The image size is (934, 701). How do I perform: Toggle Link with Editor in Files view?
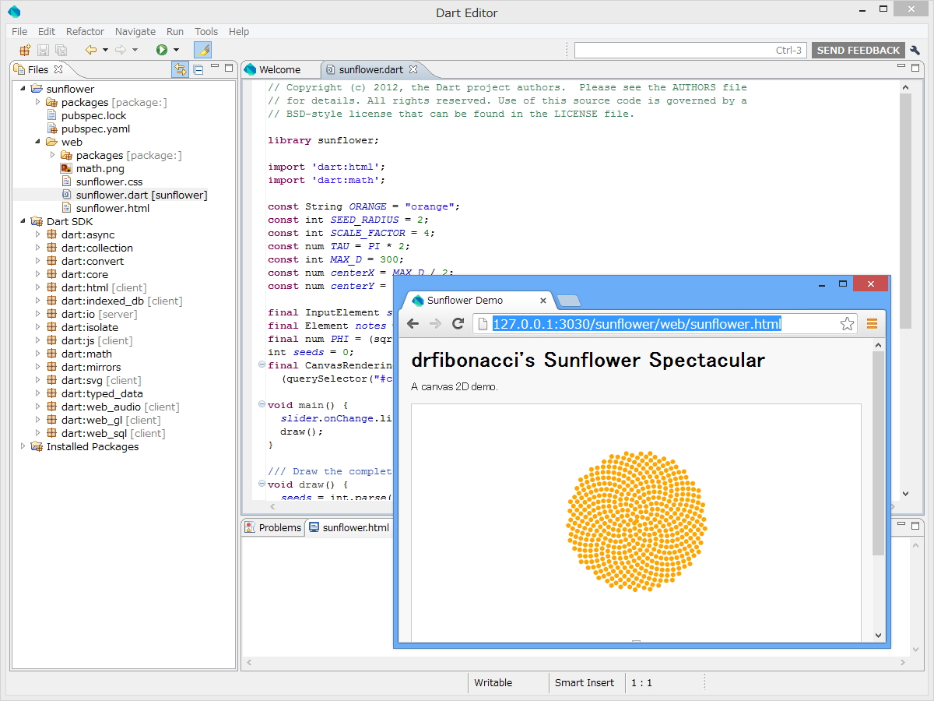point(180,69)
